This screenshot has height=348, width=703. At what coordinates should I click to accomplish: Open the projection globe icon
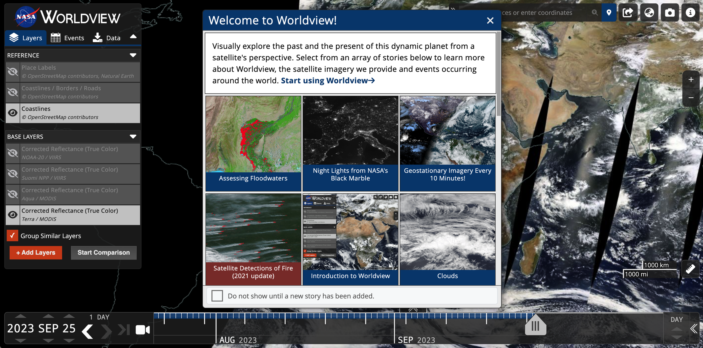point(649,13)
